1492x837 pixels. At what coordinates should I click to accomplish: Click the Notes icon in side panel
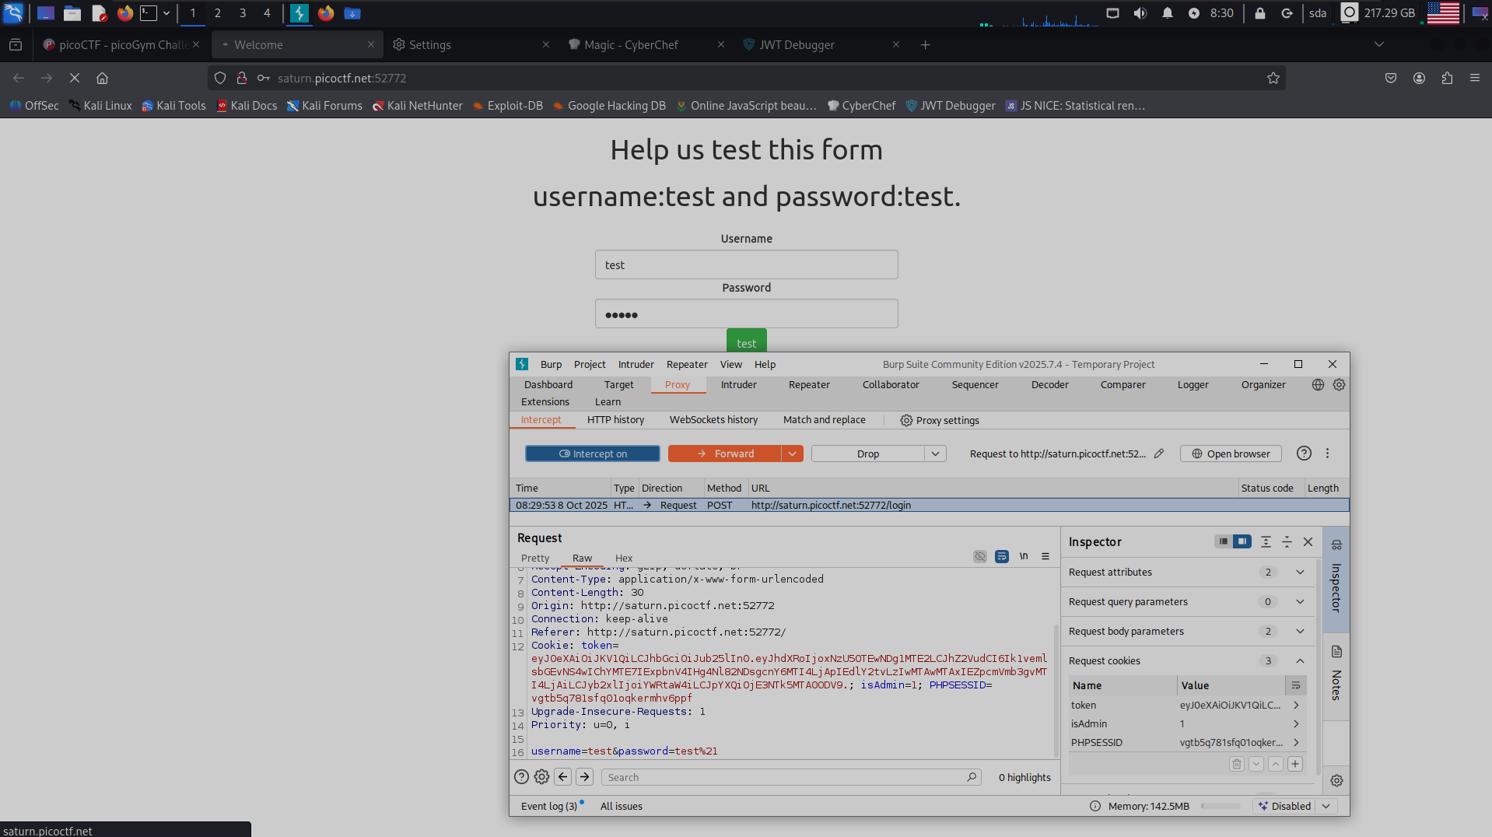[1336, 652]
